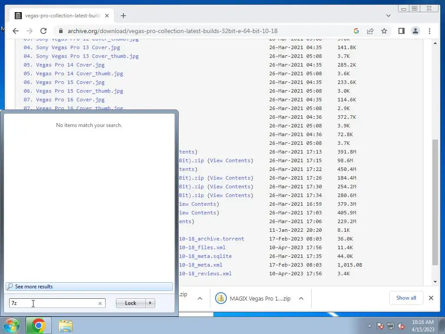445x334 pixels.
Task: Open the Action Center flag icon
Action: tap(380, 326)
